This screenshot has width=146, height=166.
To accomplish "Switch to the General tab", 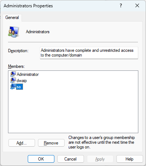I will 12,18.
